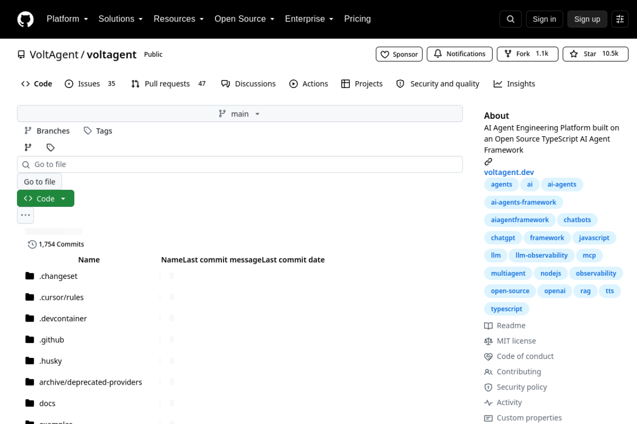
Task: Open the three-dots more options button
Action: click(x=25, y=215)
